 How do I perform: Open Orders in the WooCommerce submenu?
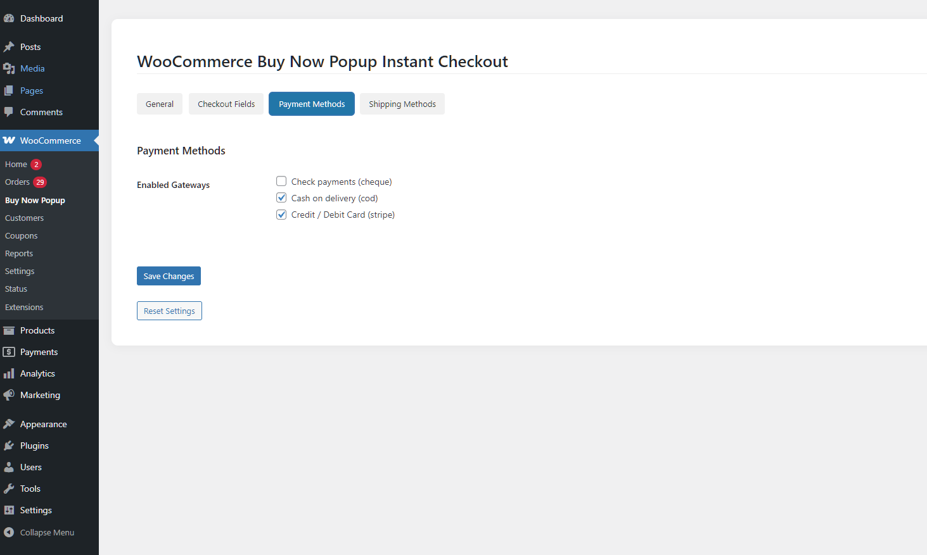(18, 182)
